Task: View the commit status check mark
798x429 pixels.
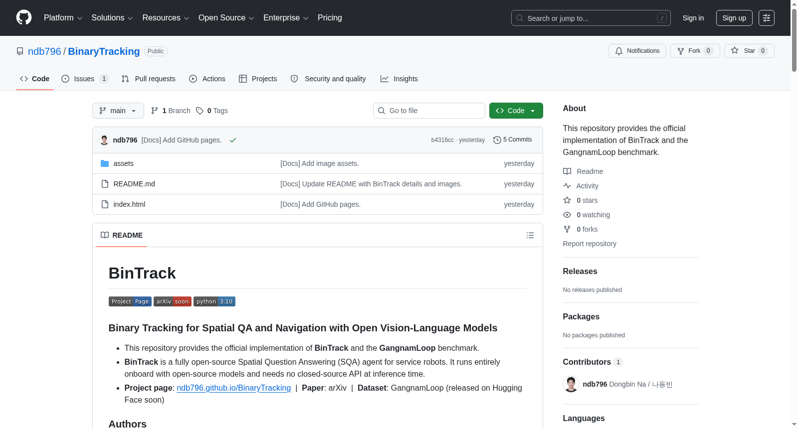Action: 233,140
